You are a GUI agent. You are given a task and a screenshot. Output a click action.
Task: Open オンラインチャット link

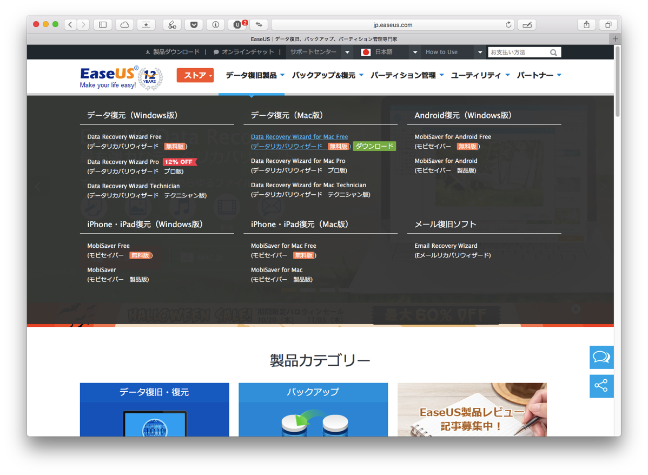[244, 52]
